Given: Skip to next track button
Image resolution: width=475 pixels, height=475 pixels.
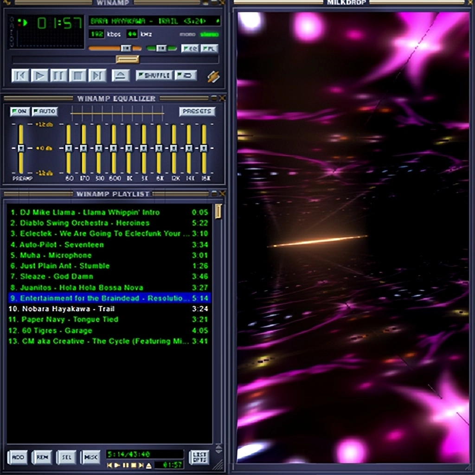Looking at the screenshot, I should pyautogui.click(x=97, y=75).
